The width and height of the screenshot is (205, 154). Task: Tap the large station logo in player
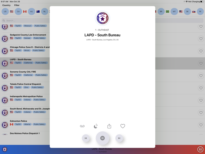(x=102, y=18)
